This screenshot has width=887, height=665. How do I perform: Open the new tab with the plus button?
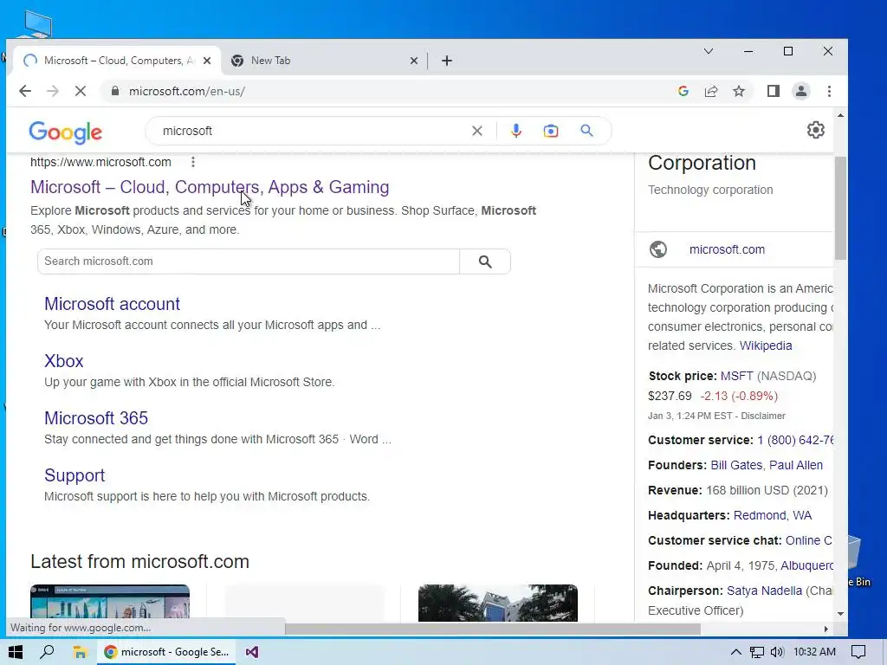coord(447,61)
